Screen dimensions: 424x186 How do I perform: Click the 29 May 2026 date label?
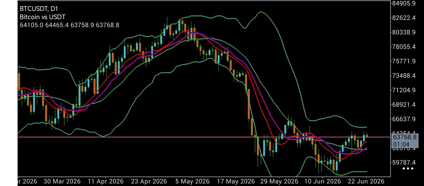279,181
